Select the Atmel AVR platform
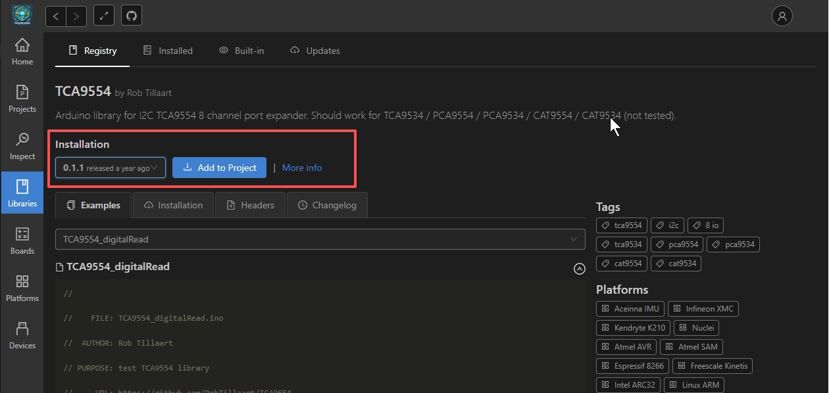The image size is (829, 393). click(x=626, y=347)
